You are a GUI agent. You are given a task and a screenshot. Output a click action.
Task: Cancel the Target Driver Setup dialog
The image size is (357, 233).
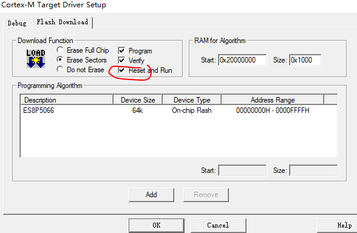pos(219,226)
